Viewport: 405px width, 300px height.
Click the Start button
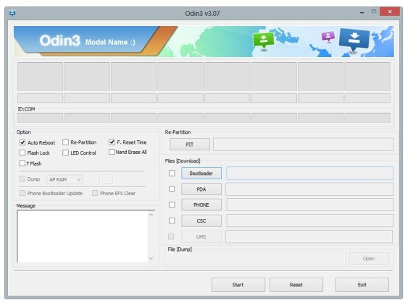coord(238,285)
